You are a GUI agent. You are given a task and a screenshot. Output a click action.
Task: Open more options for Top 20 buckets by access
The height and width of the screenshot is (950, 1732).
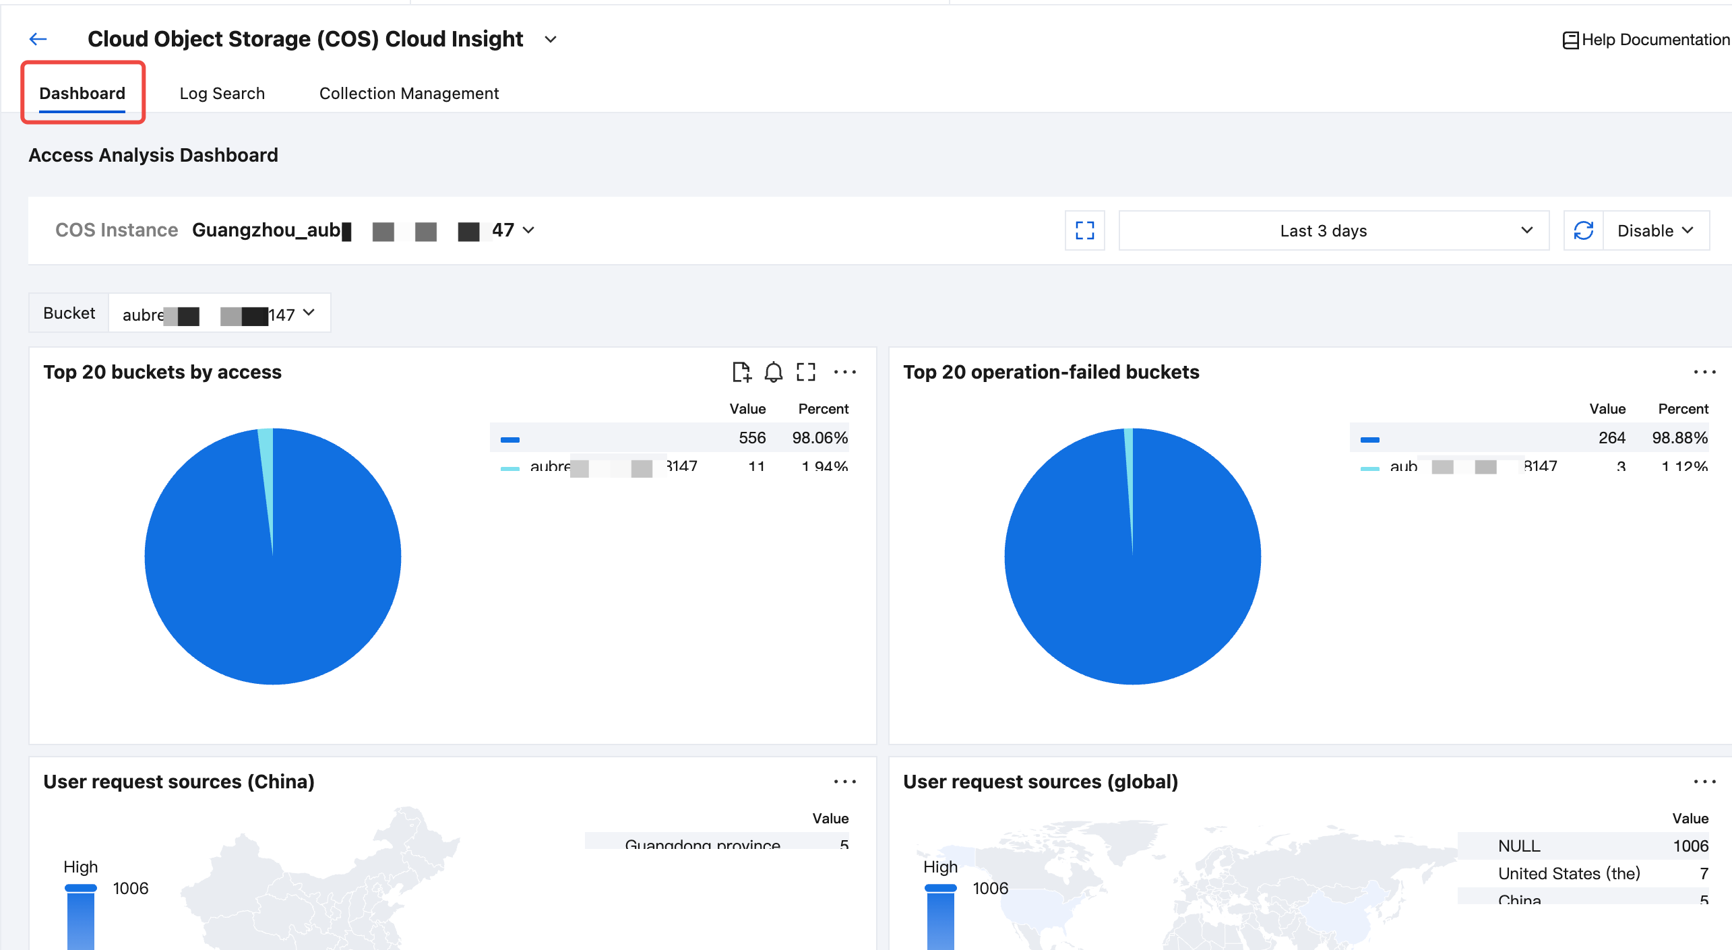[844, 372]
